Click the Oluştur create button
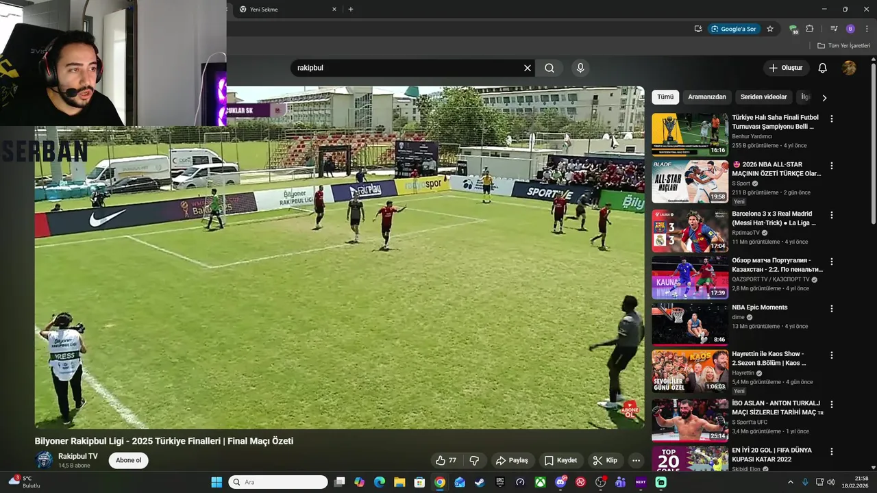Image resolution: width=877 pixels, height=493 pixels. tap(786, 68)
